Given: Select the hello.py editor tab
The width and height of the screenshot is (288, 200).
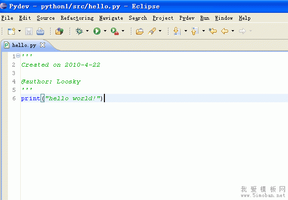Looking at the screenshot, I should click(x=24, y=45).
